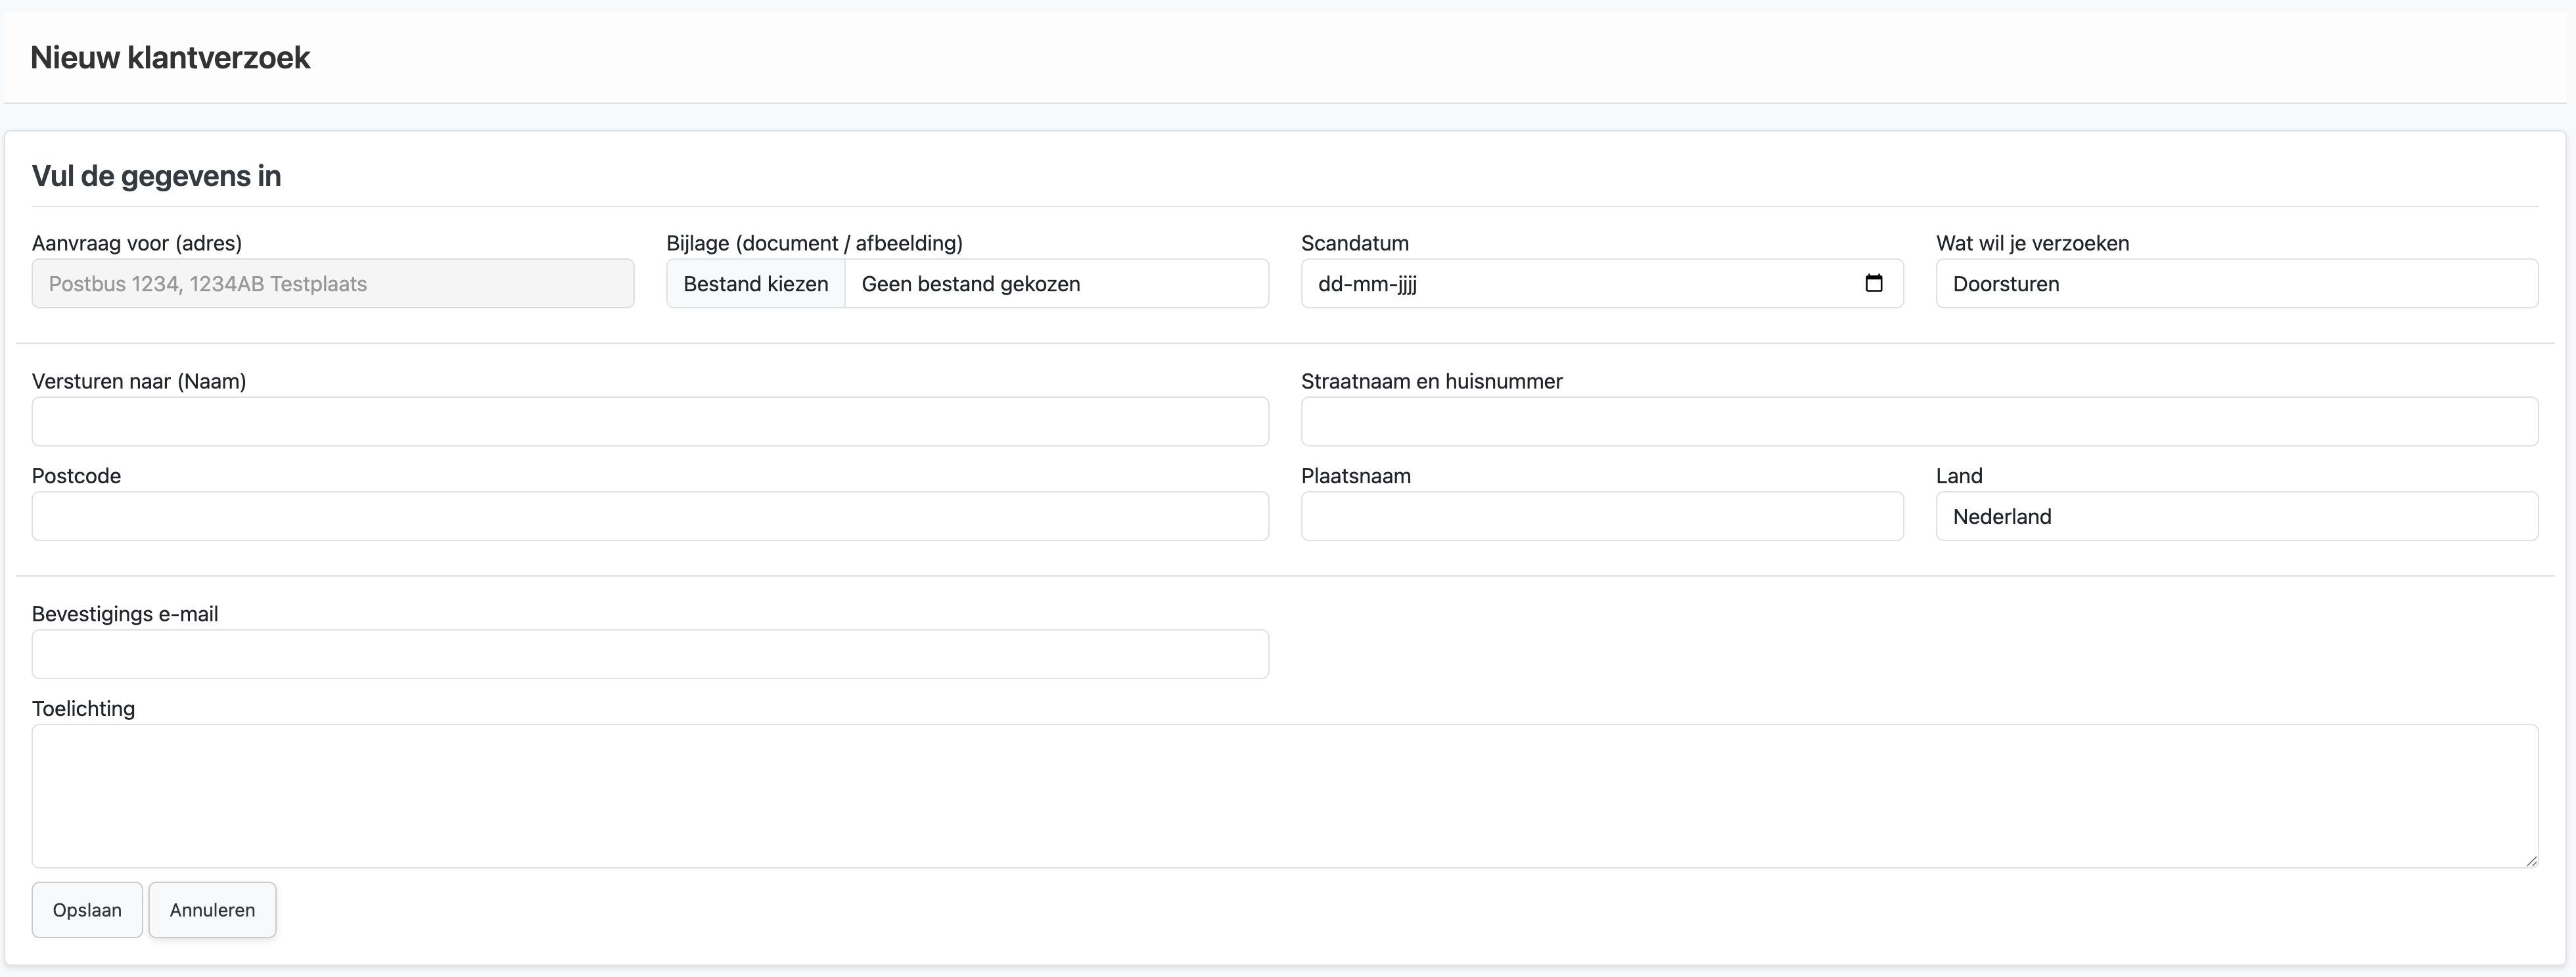Click the 'Toelichting' label
2576x977 pixels.
tap(83, 708)
